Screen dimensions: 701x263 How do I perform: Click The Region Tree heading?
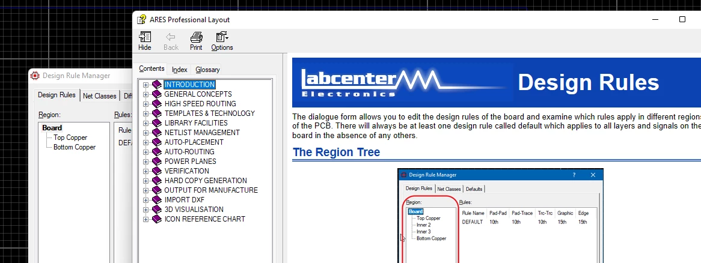coord(336,153)
